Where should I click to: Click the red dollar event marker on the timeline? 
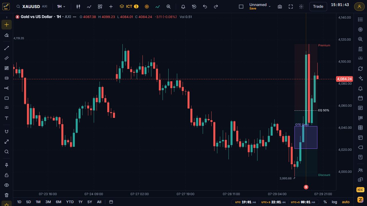pos(306,187)
